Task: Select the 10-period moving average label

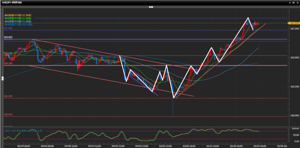Action: tap(18, 15)
